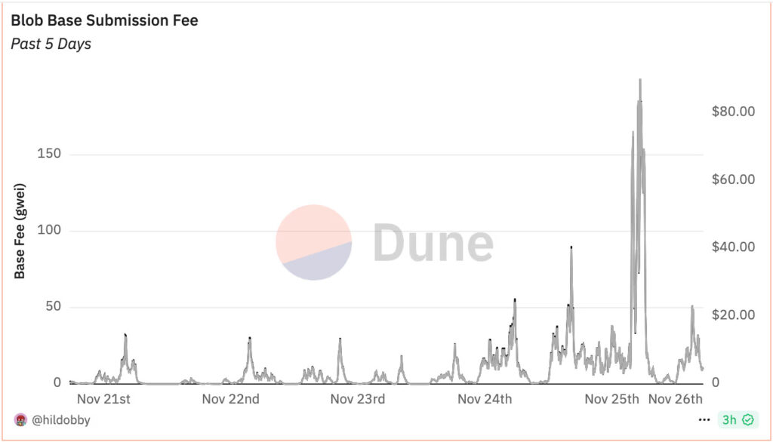Image resolution: width=773 pixels, height=442 pixels.
Task: Click the Nov 22nd x-axis label
Action: coord(230,398)
